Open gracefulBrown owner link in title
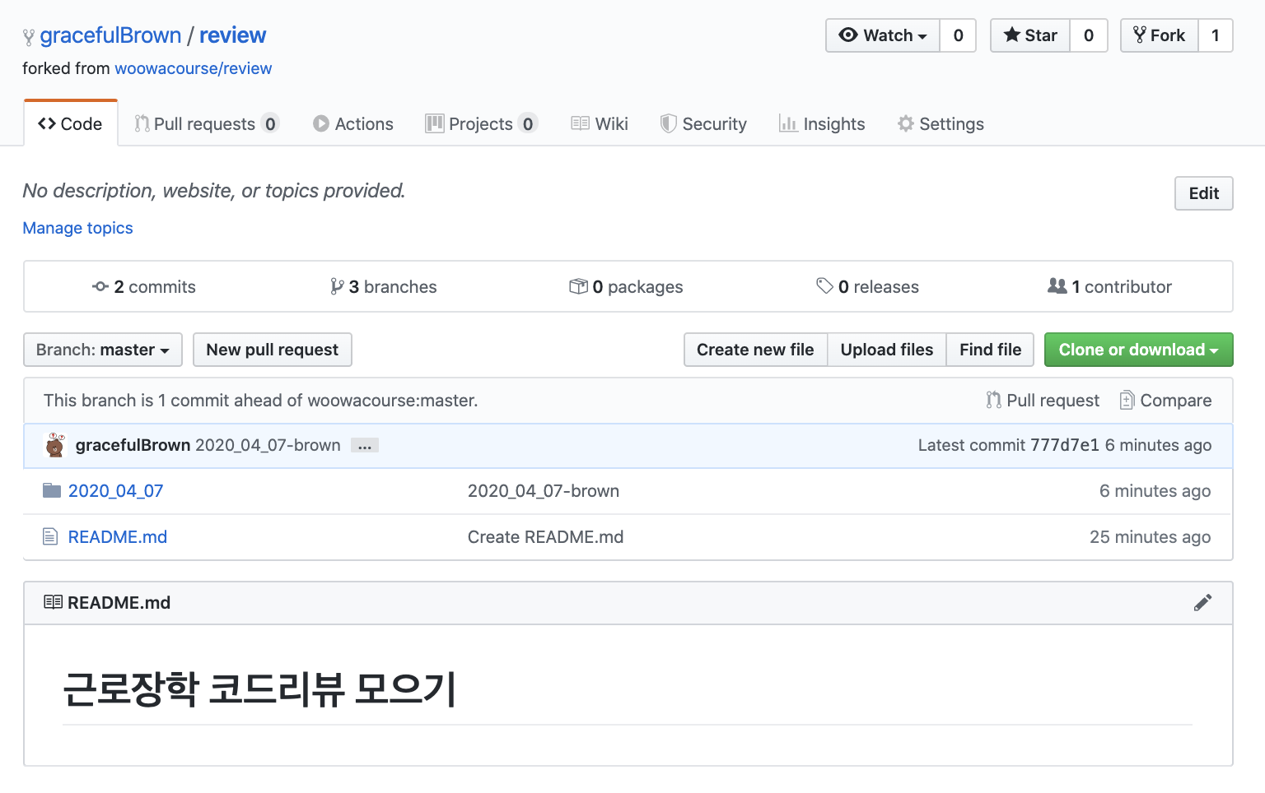1265x793 pixels. 110,35
